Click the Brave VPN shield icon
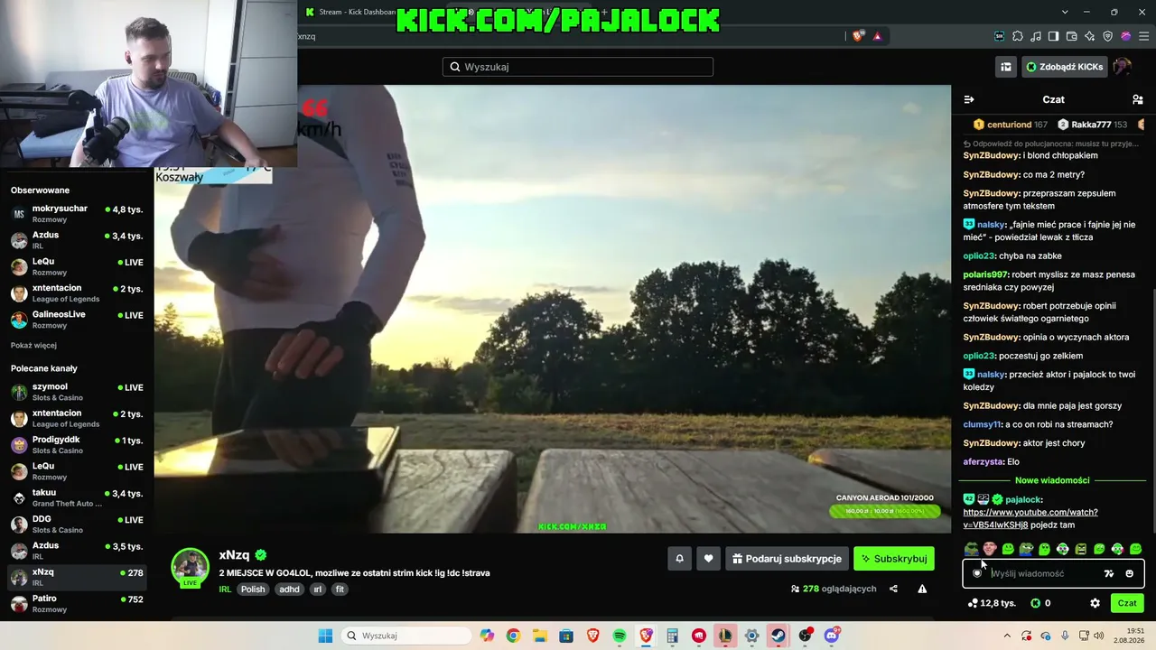Screen dimensions: 1156x650 coord(1108,36)
